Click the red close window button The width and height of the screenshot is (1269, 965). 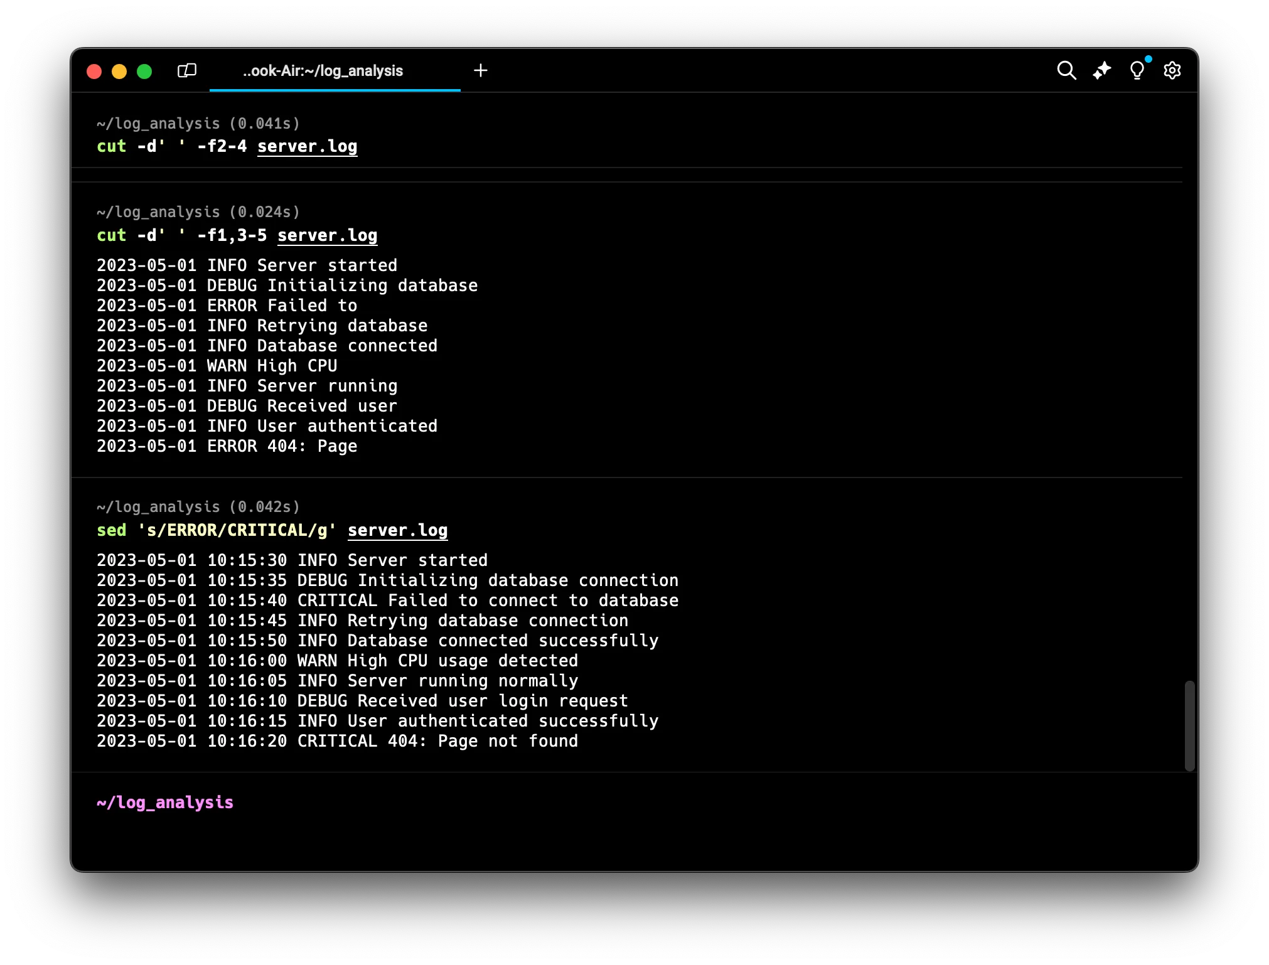[x=94, y=72]
